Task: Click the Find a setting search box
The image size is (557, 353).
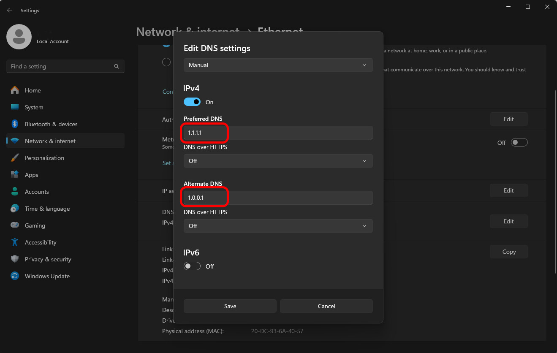Action: (65, 66)
